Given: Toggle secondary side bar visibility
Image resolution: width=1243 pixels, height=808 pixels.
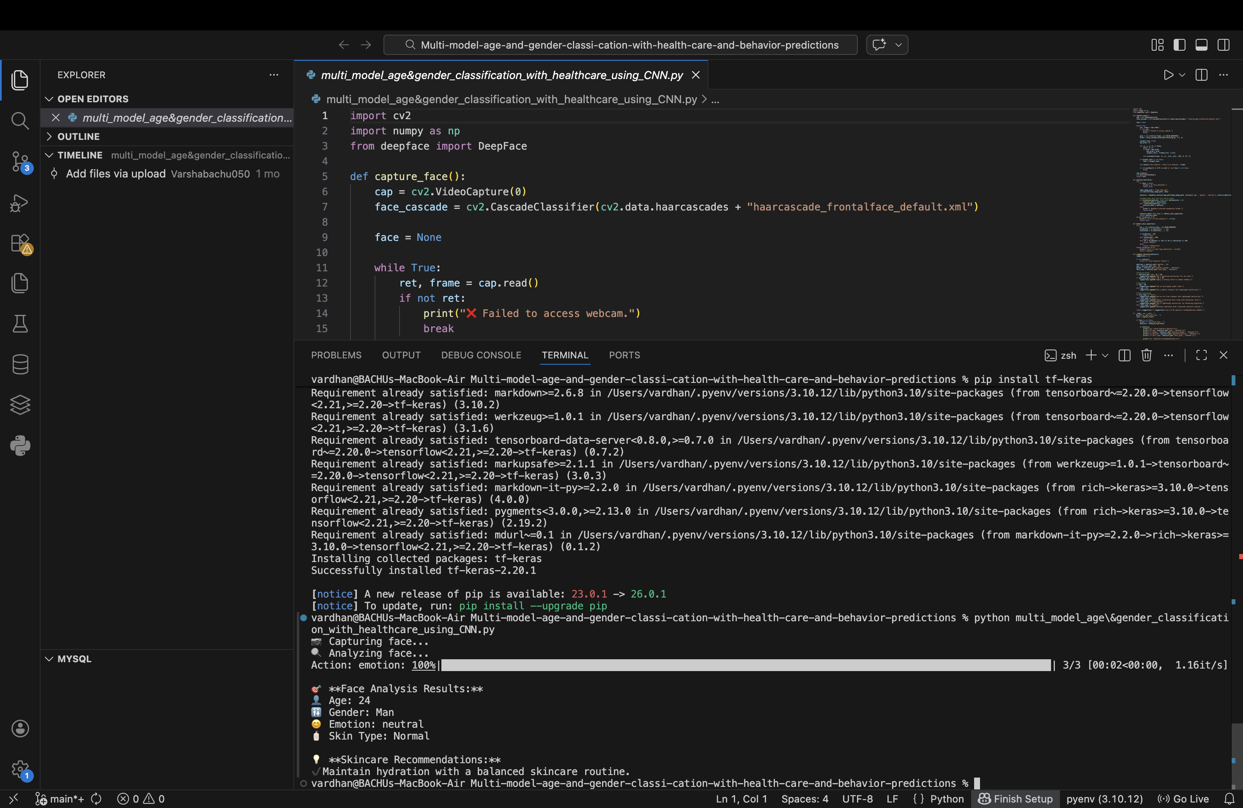Looking at the screenshot, I should point(1223,45).
